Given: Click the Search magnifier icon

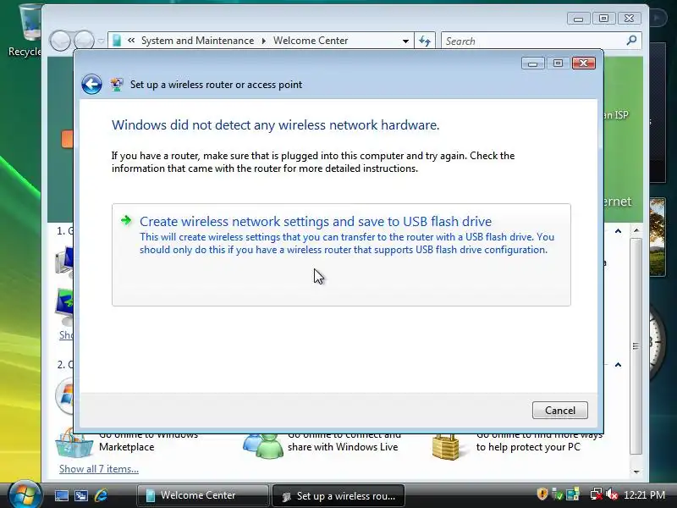Looking at the screenshot, I should [x=631, y=41].
